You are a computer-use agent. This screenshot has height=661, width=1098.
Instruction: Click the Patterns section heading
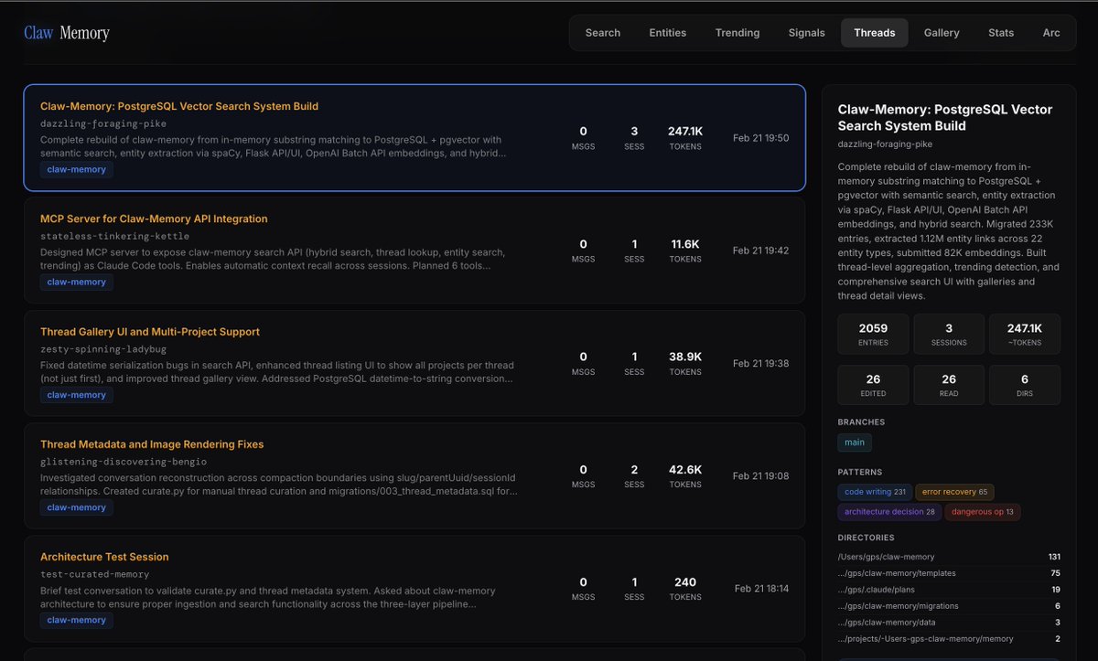click(860, 473)
